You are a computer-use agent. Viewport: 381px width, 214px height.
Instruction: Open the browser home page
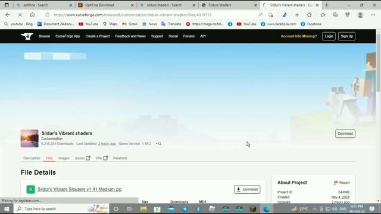click(32, 15)
